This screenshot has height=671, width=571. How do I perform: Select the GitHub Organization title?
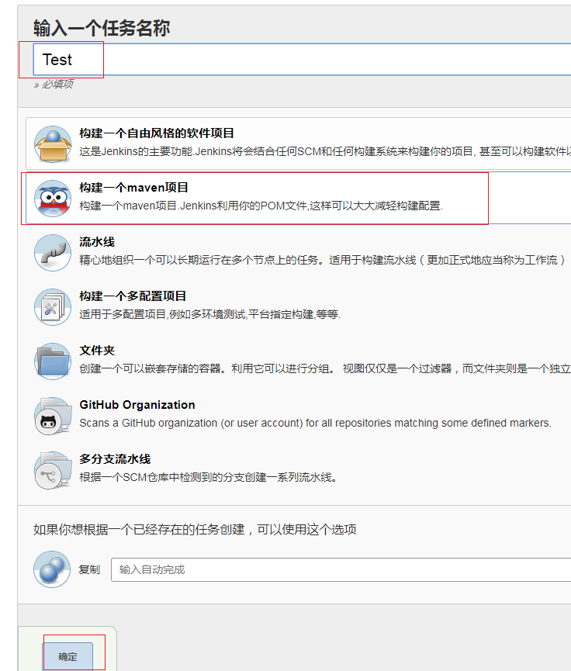tap(137, 405)
